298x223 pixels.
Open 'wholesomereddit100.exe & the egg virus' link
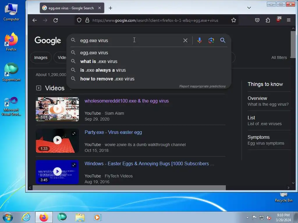pyautogui.click(x=127, y=101)
